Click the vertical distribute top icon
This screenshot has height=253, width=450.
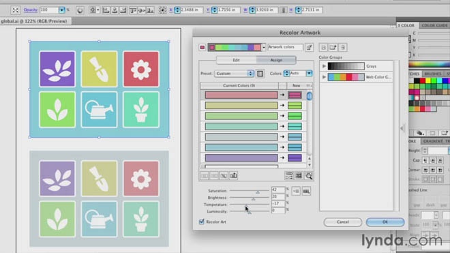pyautogui.click(x=133, y=10)
